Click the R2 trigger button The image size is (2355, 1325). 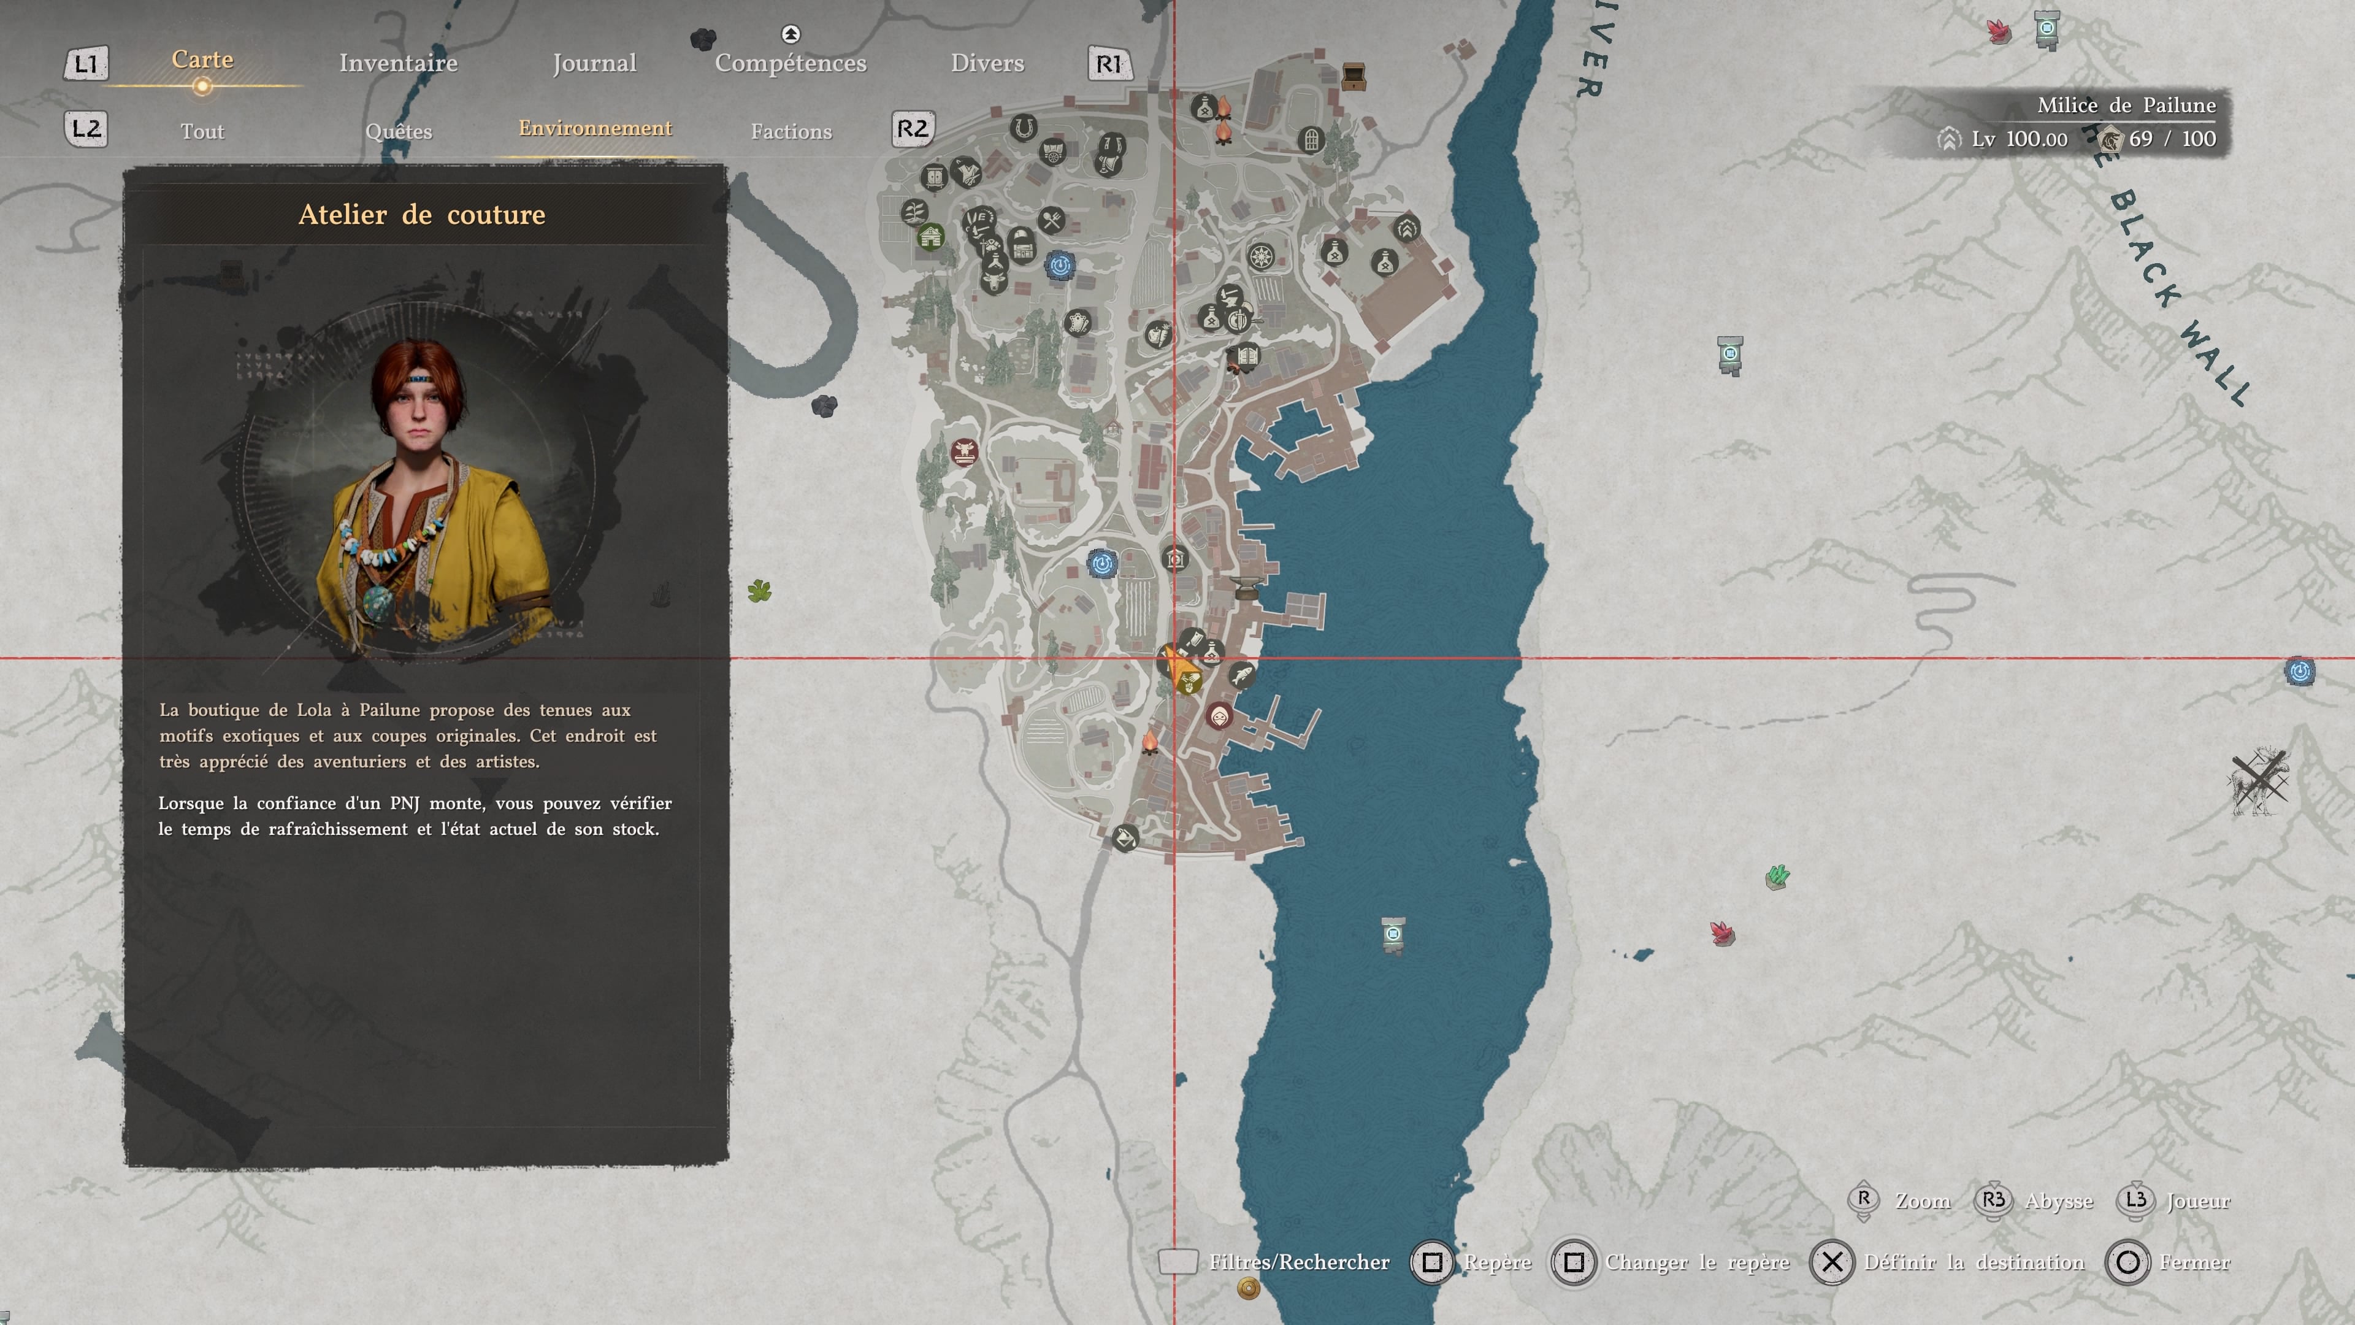point(913,129)
